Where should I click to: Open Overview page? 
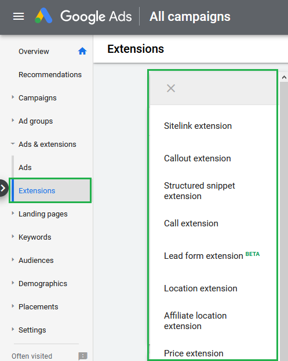coord(34,51)
